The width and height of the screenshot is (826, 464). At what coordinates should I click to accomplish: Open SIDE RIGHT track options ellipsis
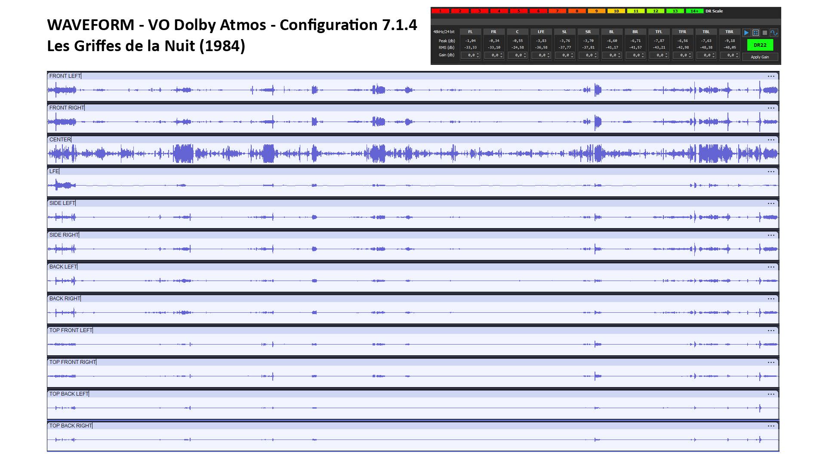[x=771, y=235]
